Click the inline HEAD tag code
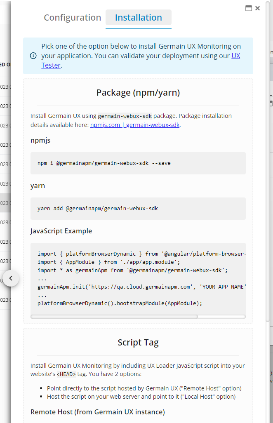273x423 pixels. point(66,374)
